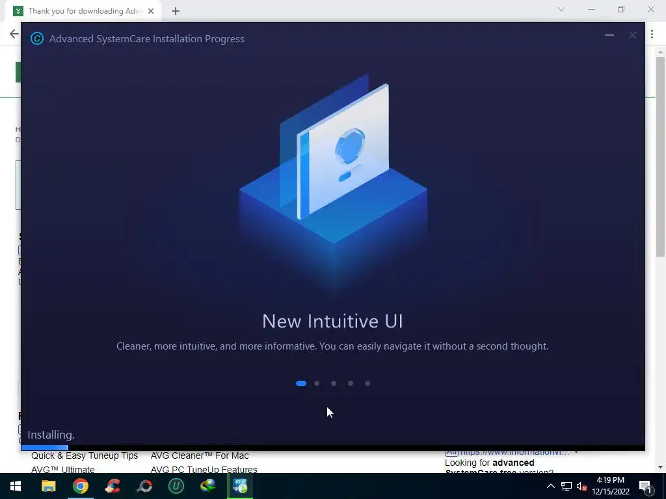The height and width of the screenshot is (499, 666).
Task: Click the installation progress bar
Action: click(333, 447)
